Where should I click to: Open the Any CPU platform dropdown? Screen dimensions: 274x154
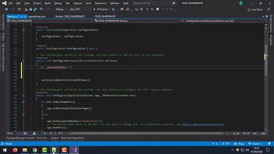tap(80, 9)
